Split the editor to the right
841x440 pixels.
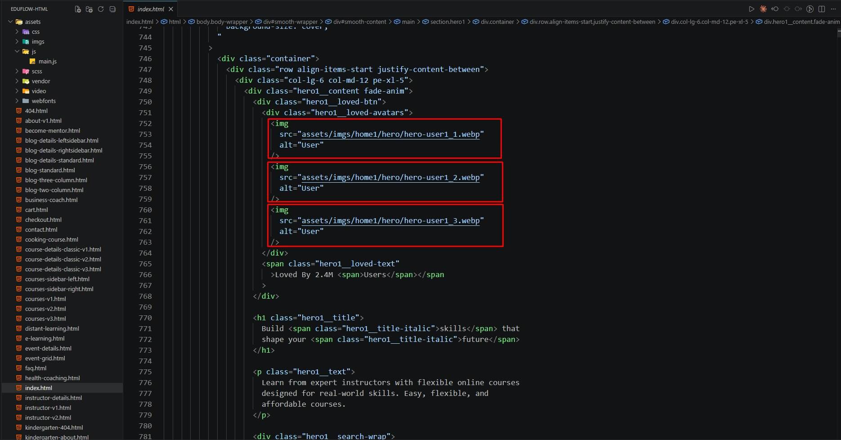[x=821, y=9]
